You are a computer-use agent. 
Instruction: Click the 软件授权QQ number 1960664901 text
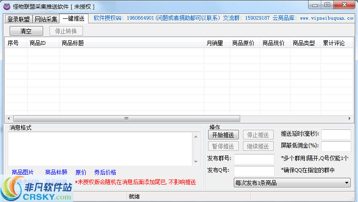(x=140, y=18)
